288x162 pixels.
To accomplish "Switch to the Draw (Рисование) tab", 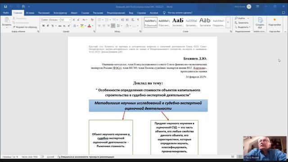I will pyautogui.click(x=44, y=13).
